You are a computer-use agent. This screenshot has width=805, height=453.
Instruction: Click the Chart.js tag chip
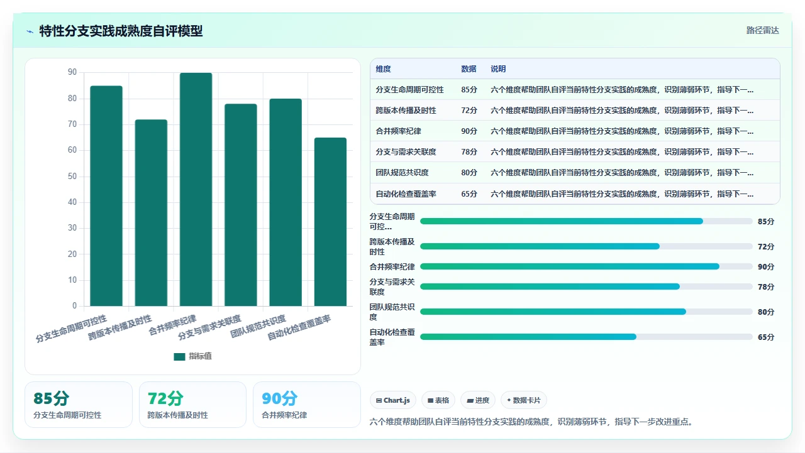point(393,400)
